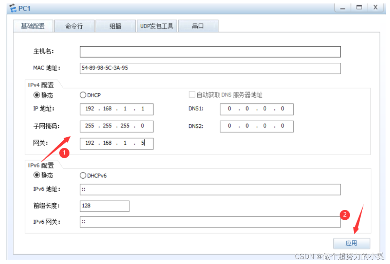Enable 自动获取 DNS 服务器地址 checkbox
This screenshot has height=264, width=390.
pyautogui.click(x=192, y=95)
